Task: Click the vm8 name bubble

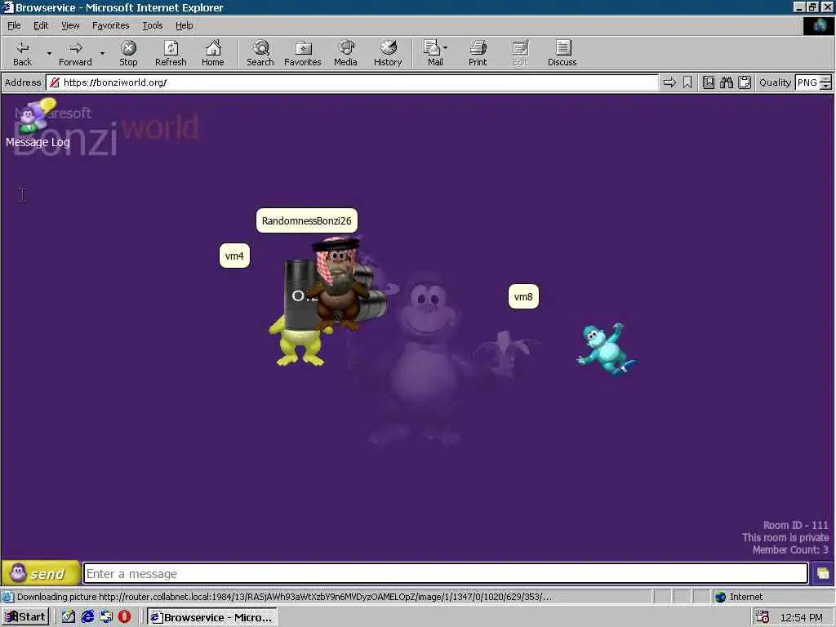Action: (x=523, y=297)
